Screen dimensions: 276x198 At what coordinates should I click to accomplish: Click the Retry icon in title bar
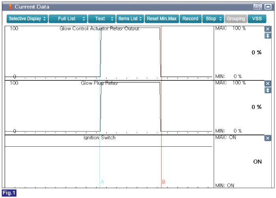258,7
